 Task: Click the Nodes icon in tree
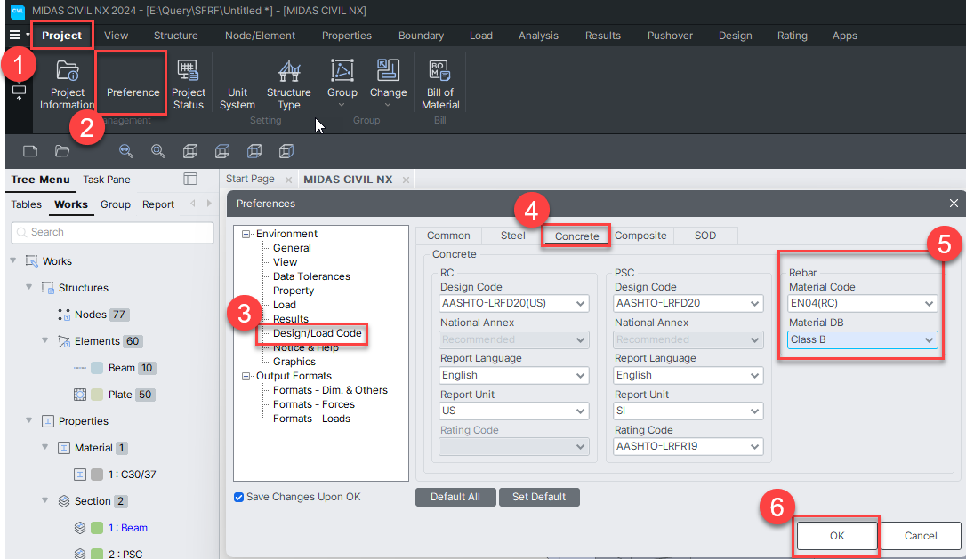[63, 315]
